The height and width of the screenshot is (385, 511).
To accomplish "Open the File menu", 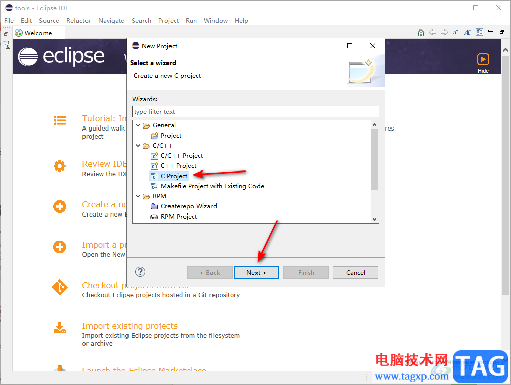I will point(9,21).
